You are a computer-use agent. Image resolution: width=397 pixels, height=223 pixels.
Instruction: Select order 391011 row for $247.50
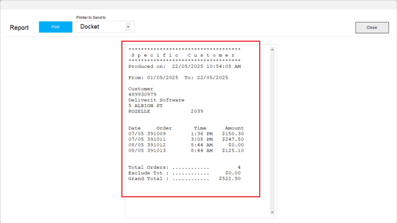coord(186,139)
